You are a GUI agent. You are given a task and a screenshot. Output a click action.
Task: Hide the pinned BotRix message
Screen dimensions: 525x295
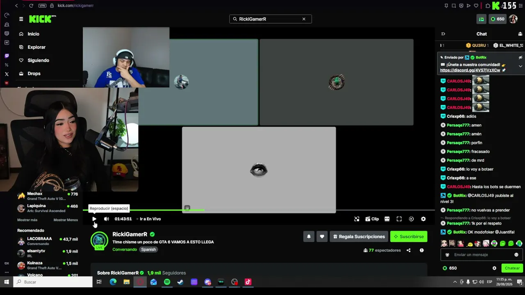(520, 57)
